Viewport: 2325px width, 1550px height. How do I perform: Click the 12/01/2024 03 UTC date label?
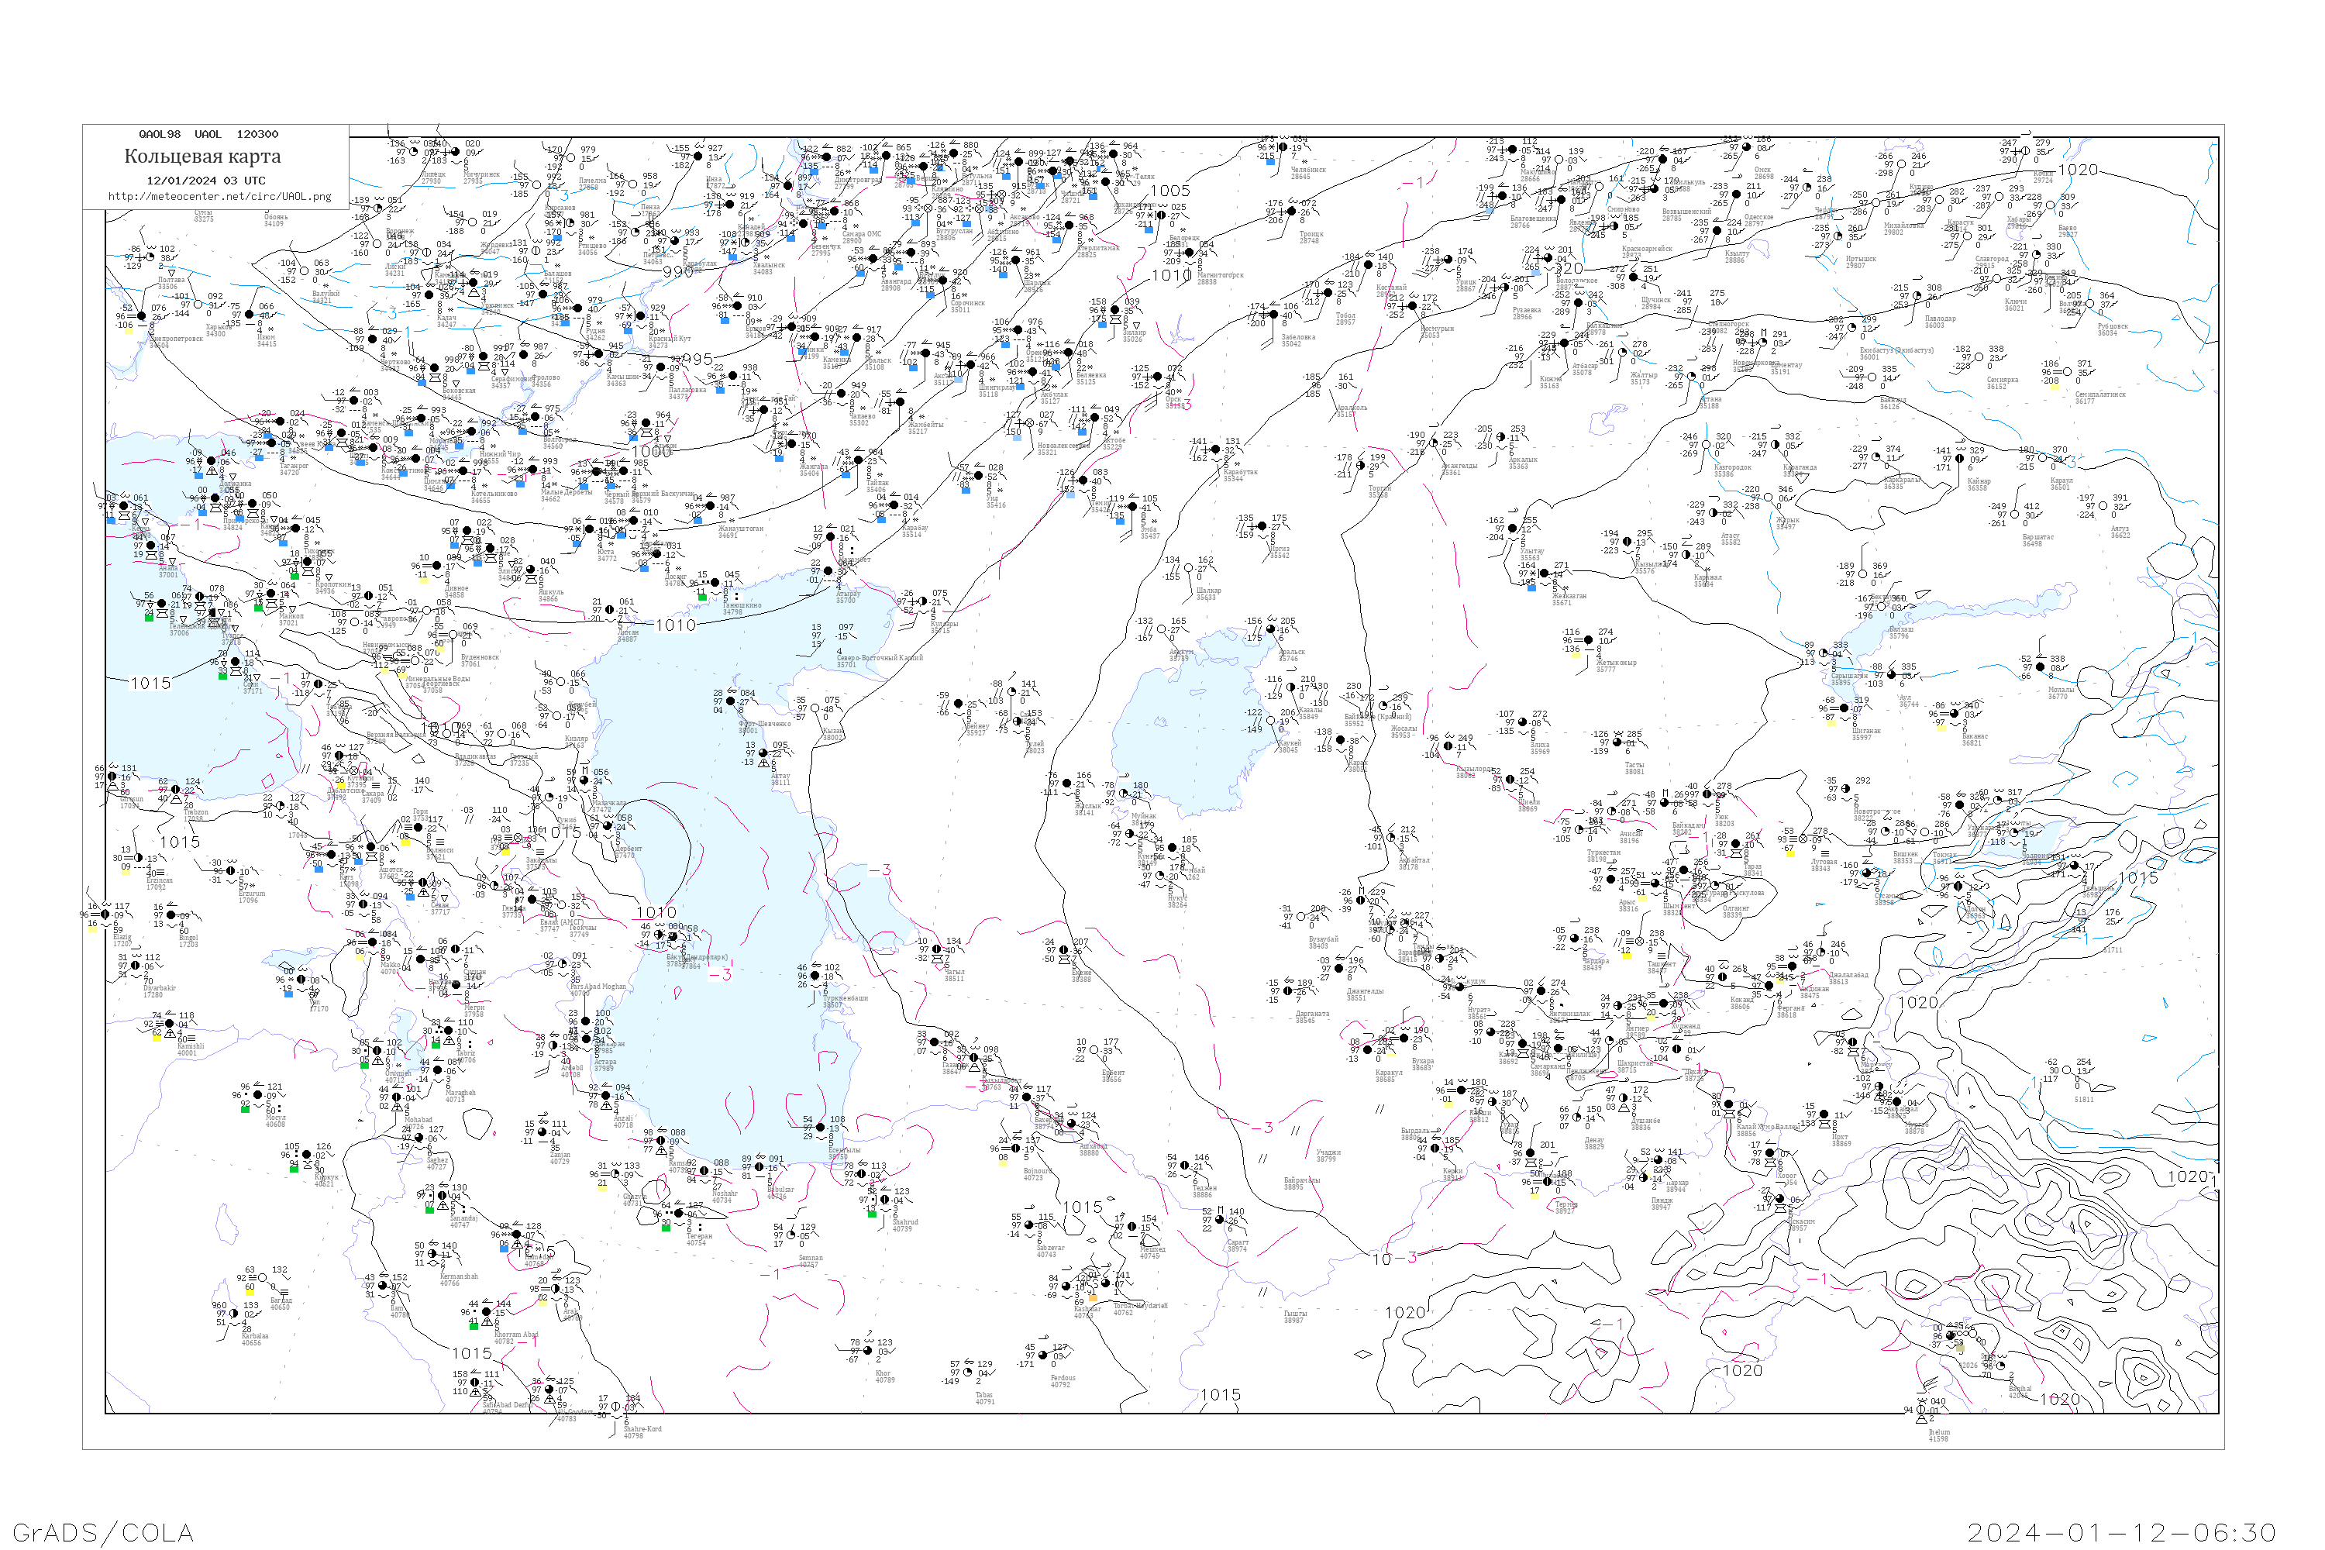[x=205, y=180]
